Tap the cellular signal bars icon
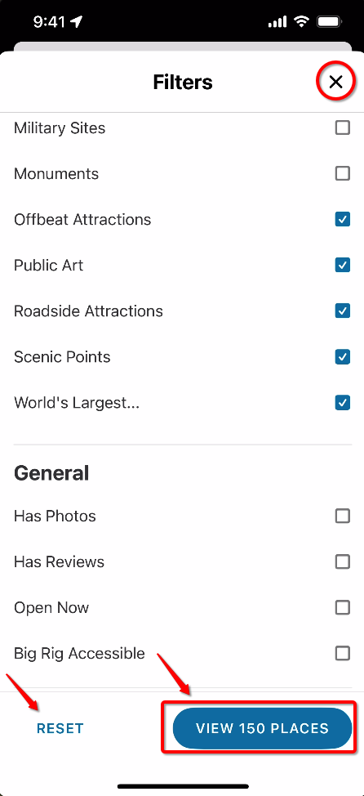The width and height of the screenshot is (364, 796). tap(277, 22)
